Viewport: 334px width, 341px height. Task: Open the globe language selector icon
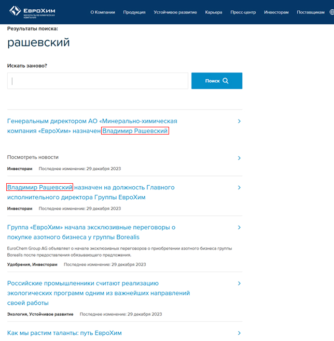331,12
